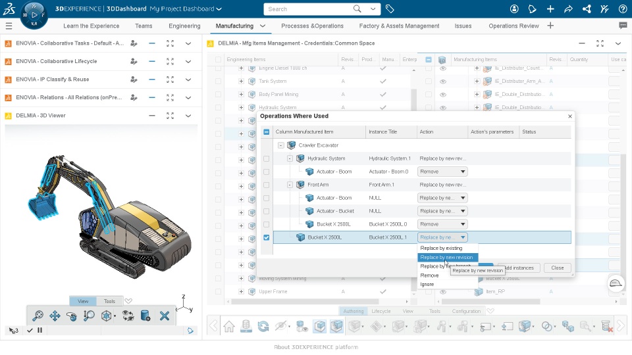632x355 pixels.
Task: Expand the My Project Dashboard dropdown
Action: click(219, 9)
